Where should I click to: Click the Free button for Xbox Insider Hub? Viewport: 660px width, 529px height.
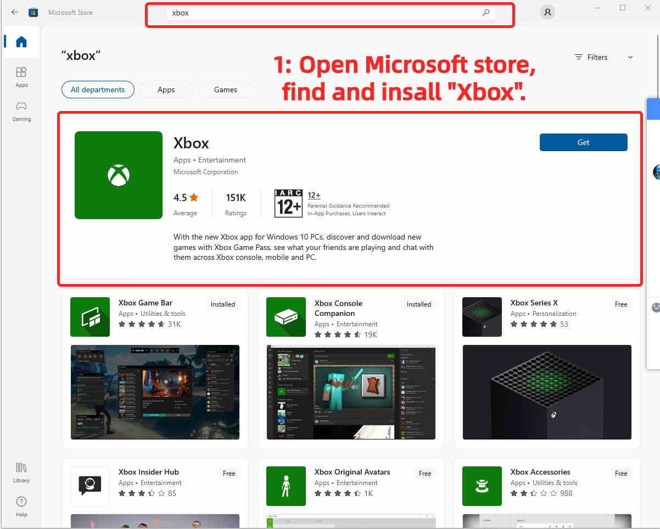pyautogui.click(x=229, y=474)
